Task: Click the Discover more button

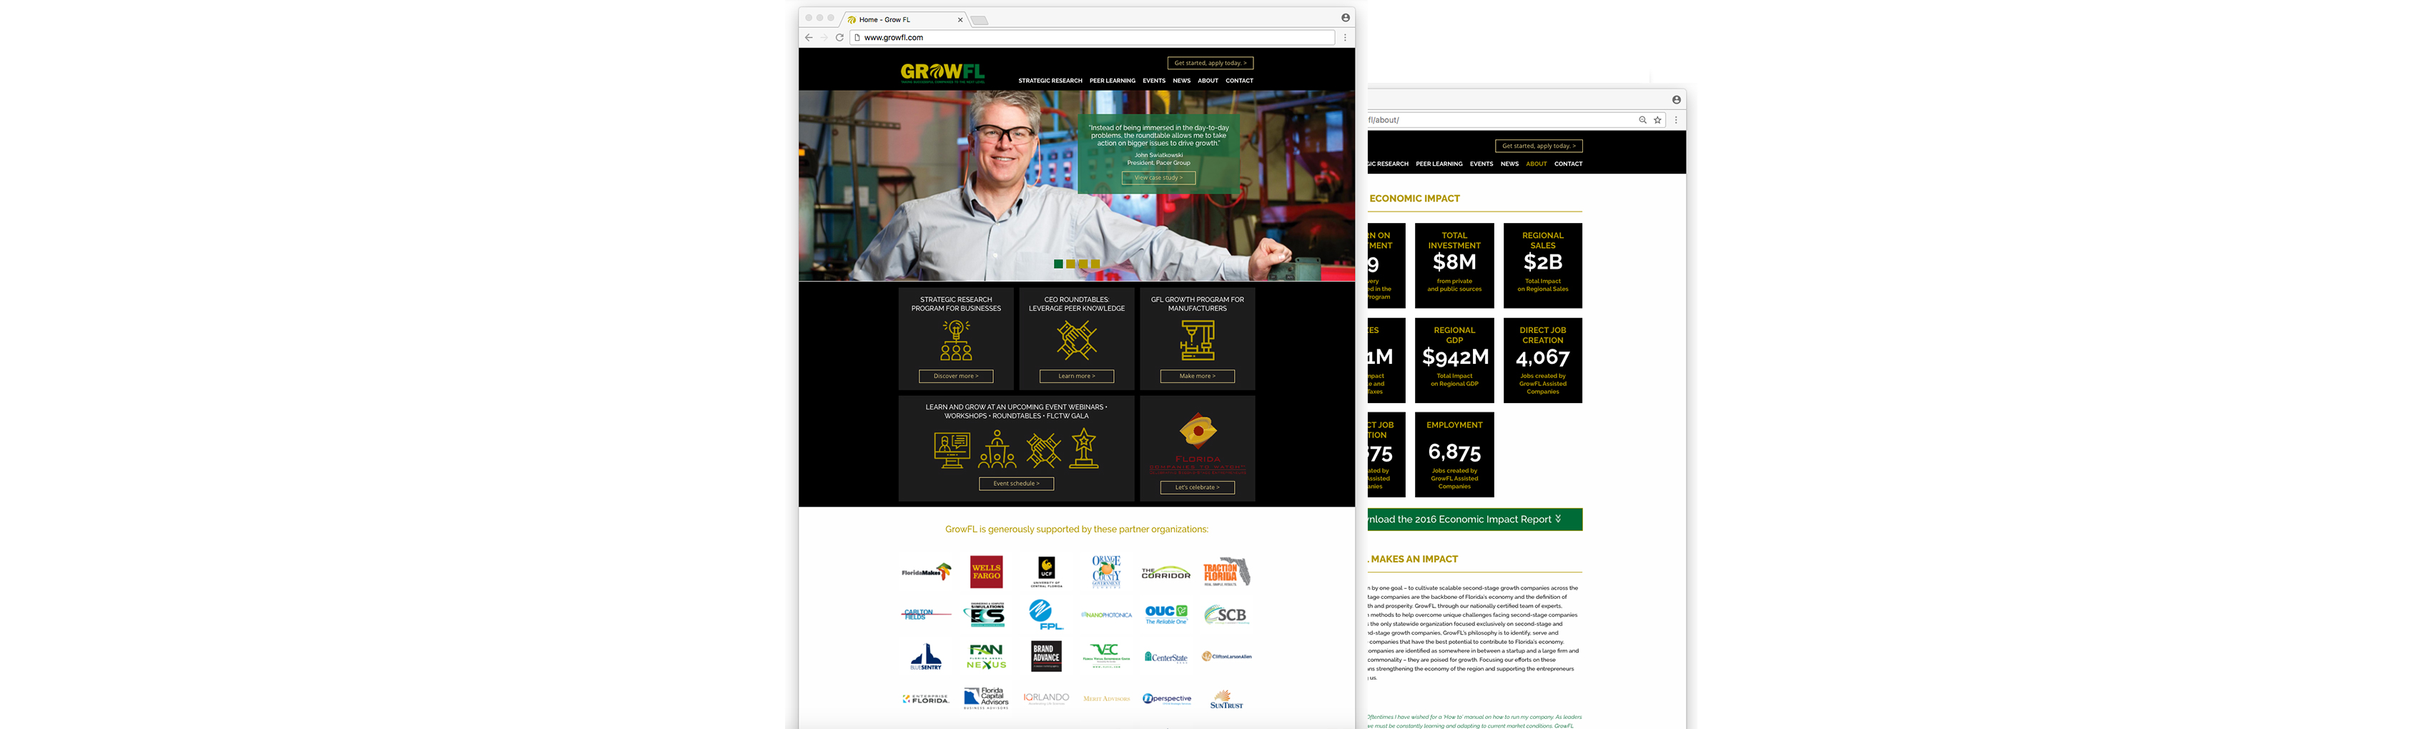Action: [956, 376]
